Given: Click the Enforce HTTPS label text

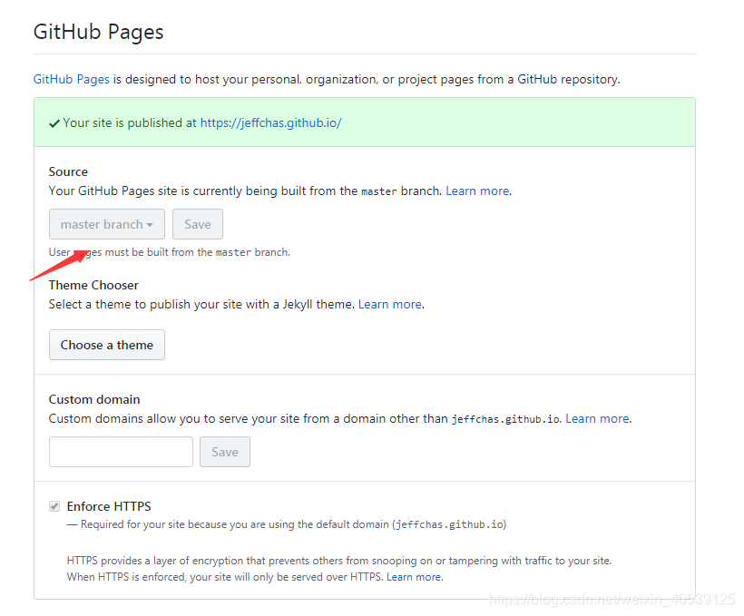Looking at the screenshot, I should coord(109,506).
